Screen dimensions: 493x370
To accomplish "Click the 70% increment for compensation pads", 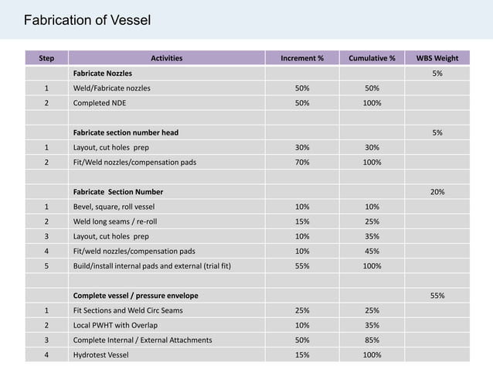I will 302,163.
